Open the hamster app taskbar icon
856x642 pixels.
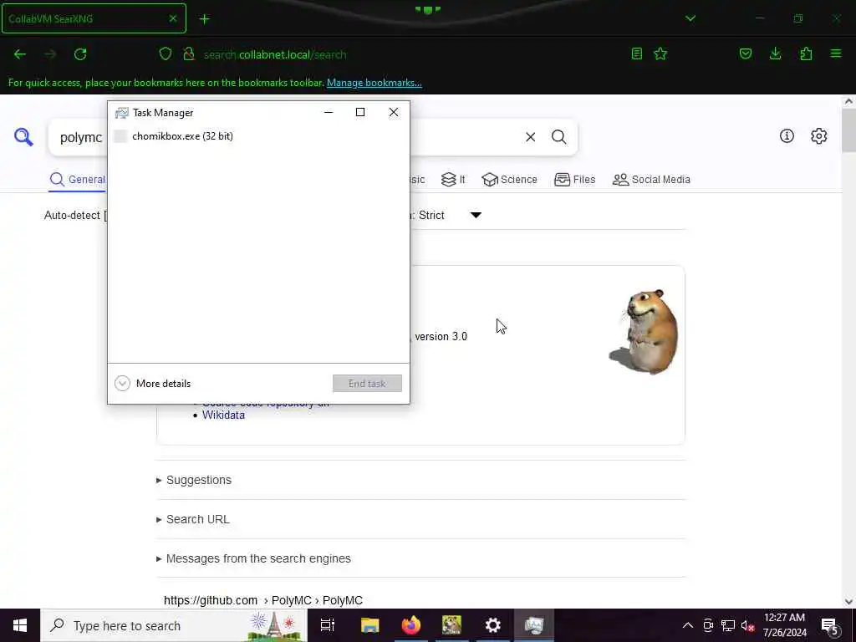451,625
